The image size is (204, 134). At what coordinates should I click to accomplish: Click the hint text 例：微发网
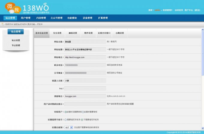(112, 42)
